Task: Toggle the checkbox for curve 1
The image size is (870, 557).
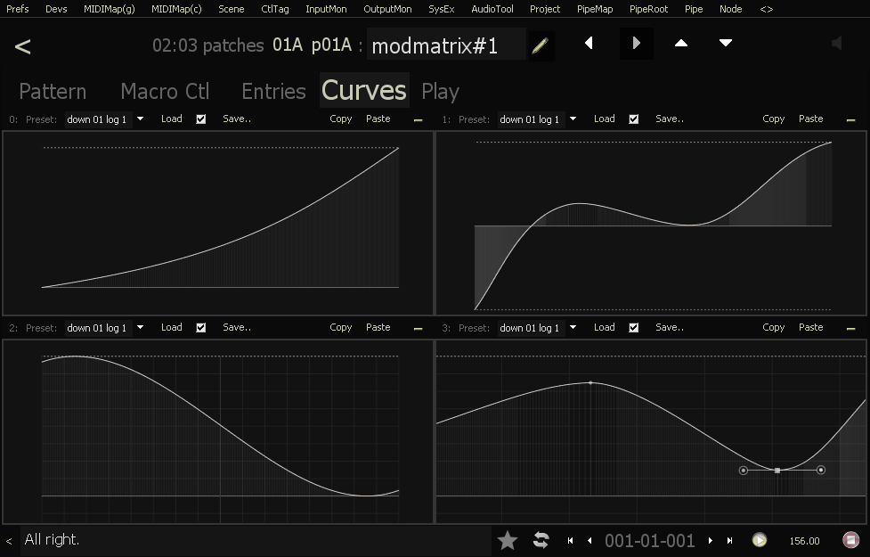Action: (x=634, y=119)
